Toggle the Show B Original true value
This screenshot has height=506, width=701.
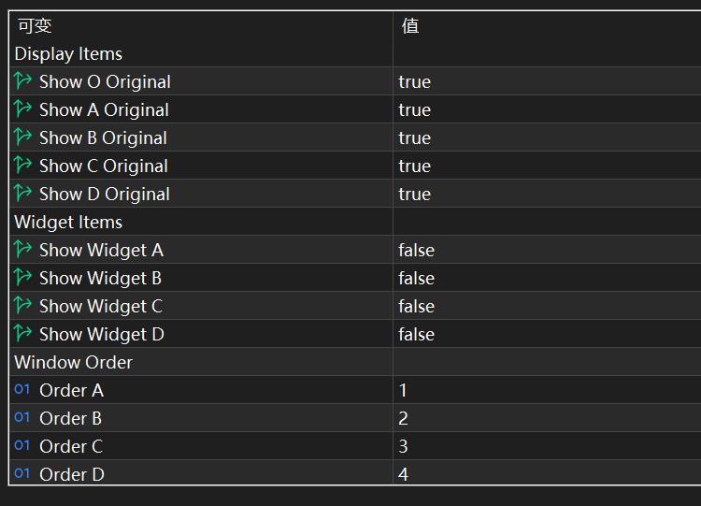414,137
